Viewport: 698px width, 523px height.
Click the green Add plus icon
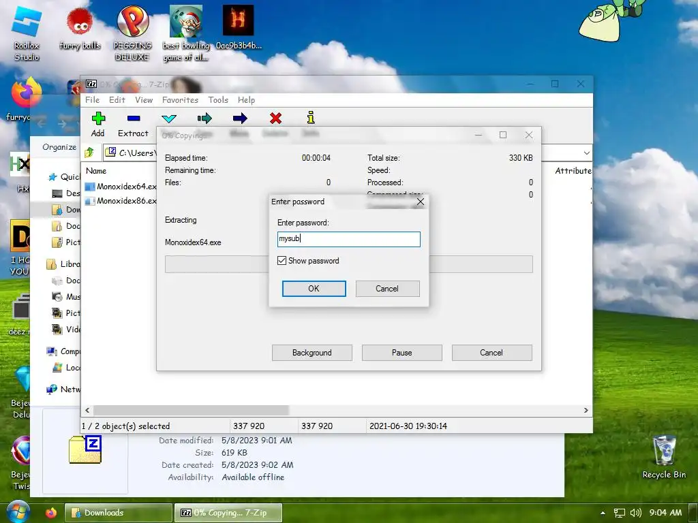tap(98, 118)
